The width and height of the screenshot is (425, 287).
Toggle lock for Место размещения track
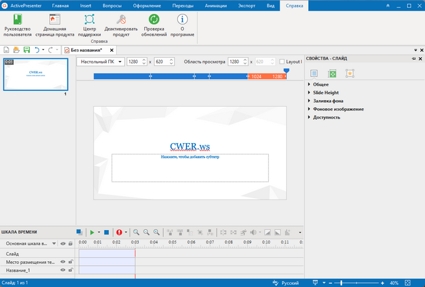[70, 262]
